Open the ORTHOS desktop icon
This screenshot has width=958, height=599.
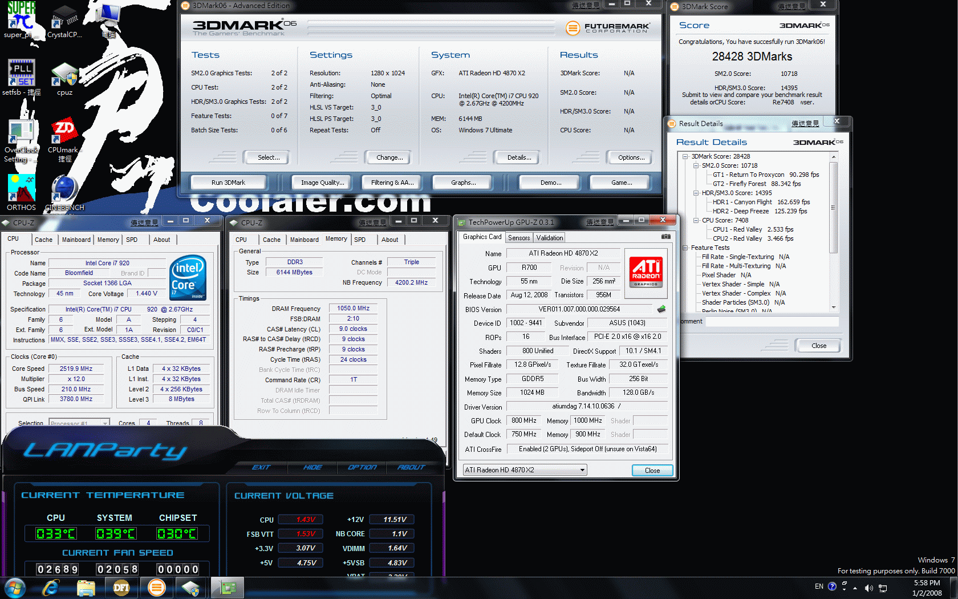(x=21, y=193)
